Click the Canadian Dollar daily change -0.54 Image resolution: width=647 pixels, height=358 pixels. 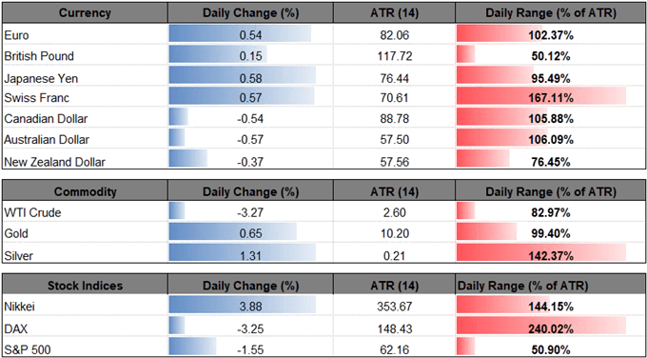click(x=250, y=119)
